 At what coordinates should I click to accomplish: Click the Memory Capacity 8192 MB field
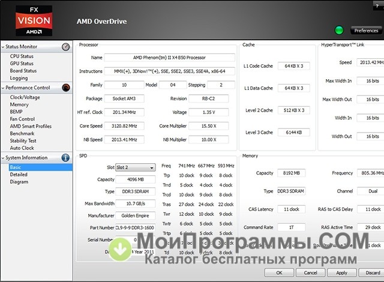[x=292, y=173]
